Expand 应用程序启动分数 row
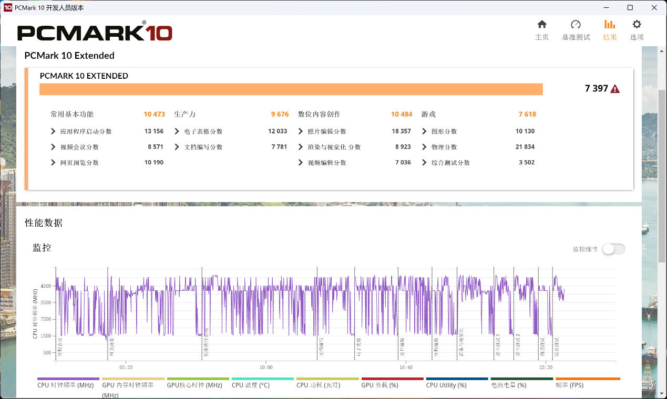Image resolution: width=667 pixels, height=399 pixels. pyautogui.click(x=53, y=131)
